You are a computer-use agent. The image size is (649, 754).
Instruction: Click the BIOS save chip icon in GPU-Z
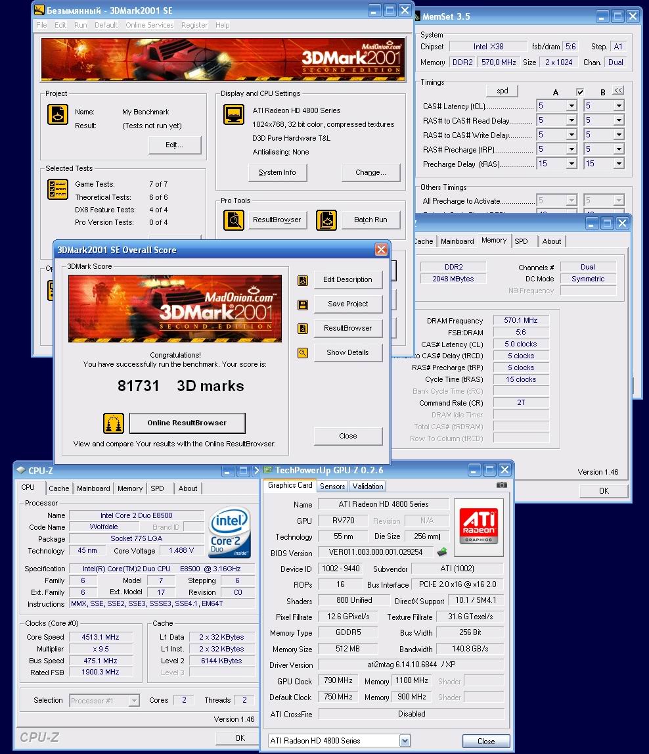pos(442,552)
